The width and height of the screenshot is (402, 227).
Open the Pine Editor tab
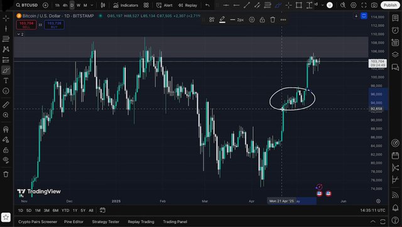pos(74,222)
